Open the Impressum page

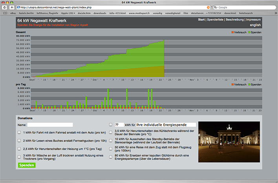click(253, 20)
